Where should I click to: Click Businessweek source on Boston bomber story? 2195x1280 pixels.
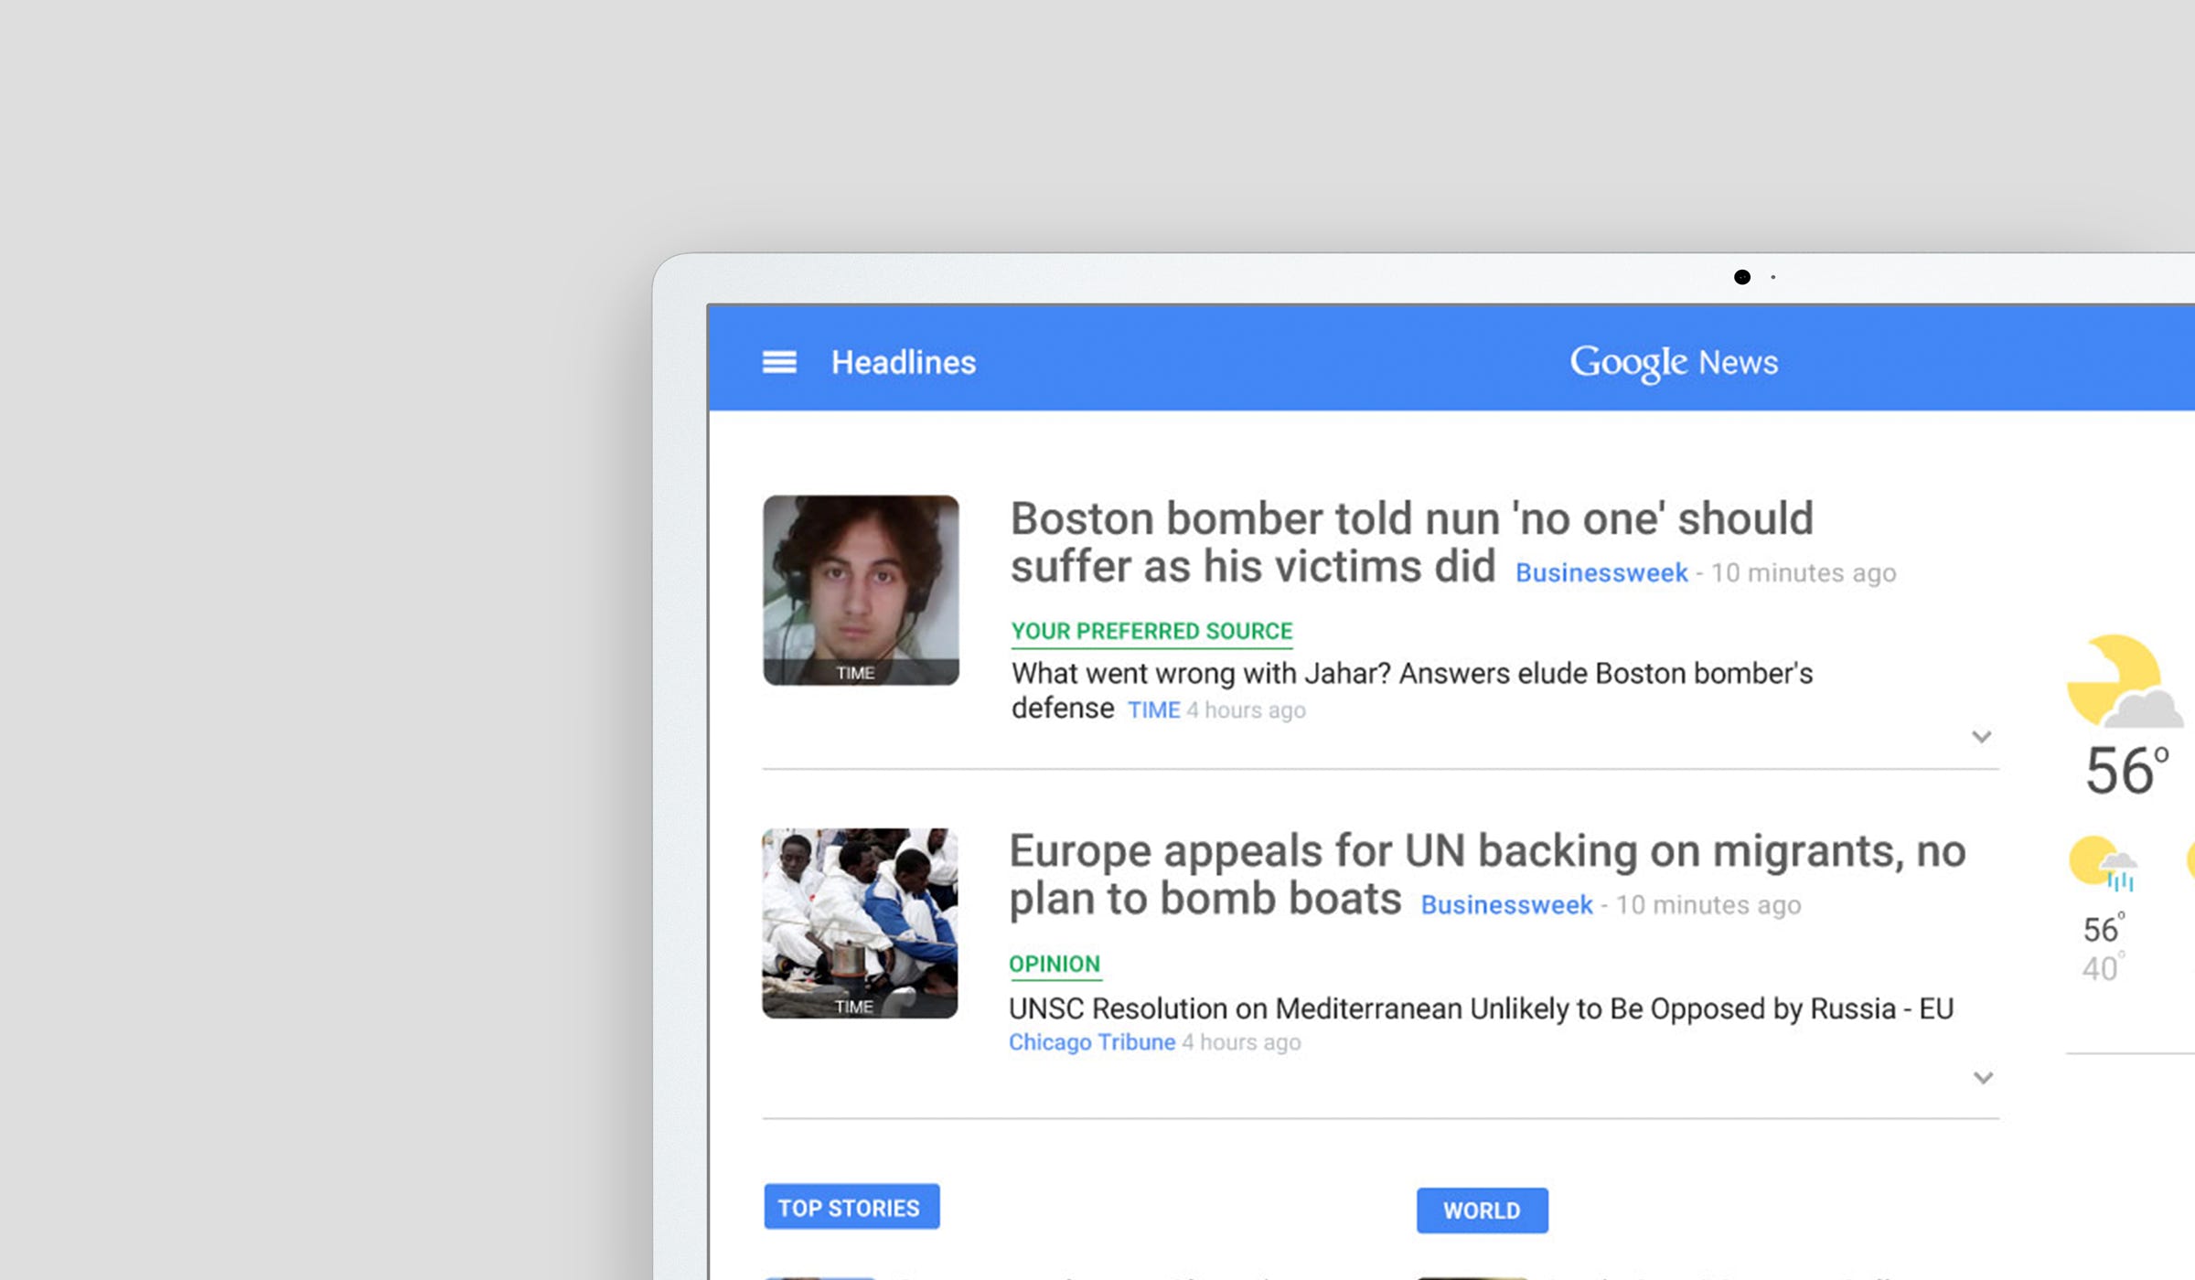tap(1601, 573)
